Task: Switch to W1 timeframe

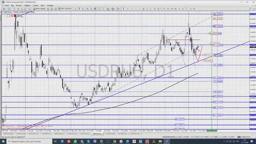Action: click(x=190, y=9)
